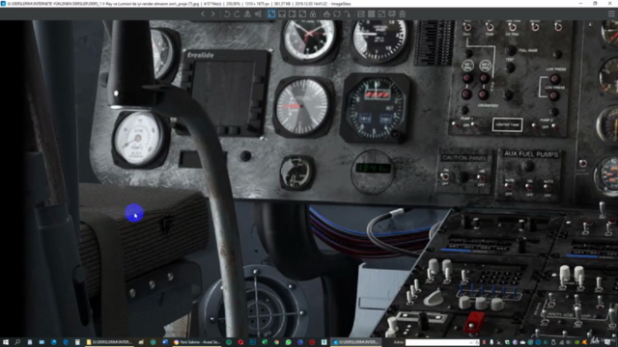Open ImageGlass main hamburger menu
Viewport: 618px width, 347px height.
pos(611,14)
